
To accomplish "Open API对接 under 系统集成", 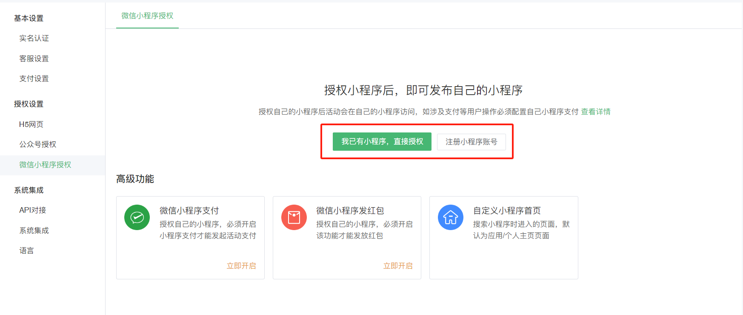I will coord(32,210).
